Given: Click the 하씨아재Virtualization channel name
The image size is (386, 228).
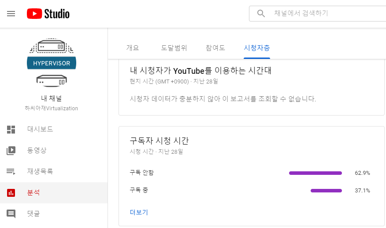Looking at the screenshot, I should point(52,108).
